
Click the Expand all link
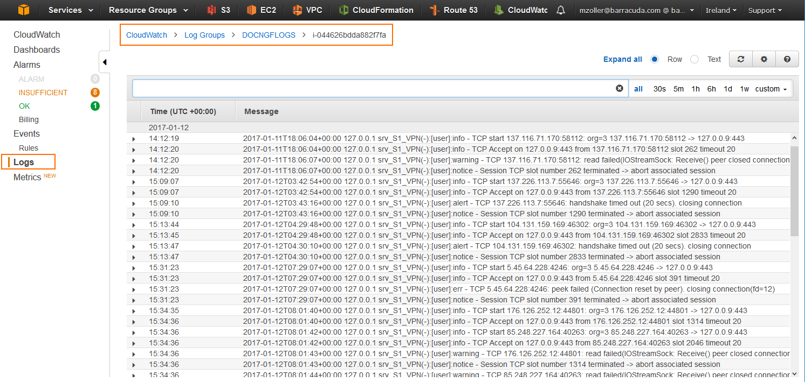tap(622, 59)
